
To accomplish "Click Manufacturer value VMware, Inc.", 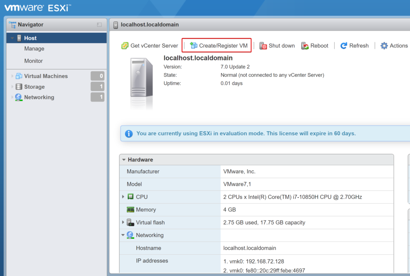I will pyautogui.click(x=239, y=172).
